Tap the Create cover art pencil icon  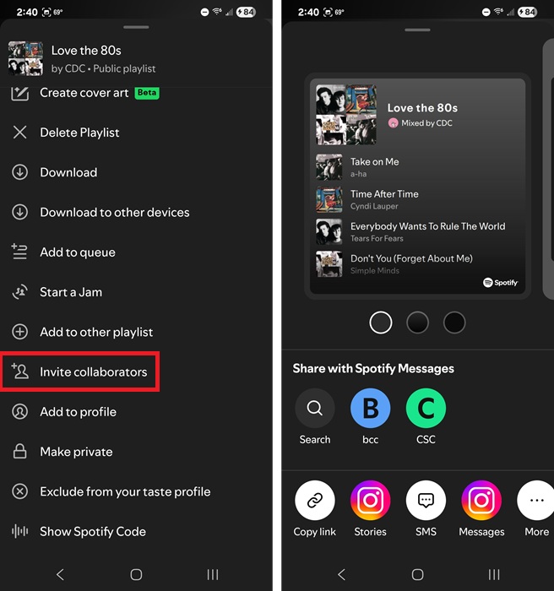click(19, 93)
